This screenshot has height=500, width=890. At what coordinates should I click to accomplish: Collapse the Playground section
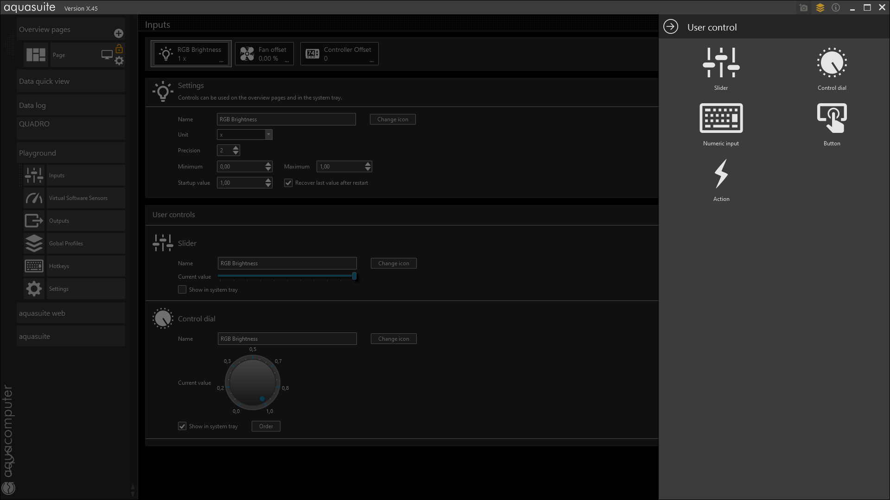71,153
